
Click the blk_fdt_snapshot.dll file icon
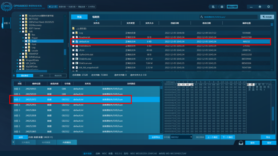pos(77,67)
